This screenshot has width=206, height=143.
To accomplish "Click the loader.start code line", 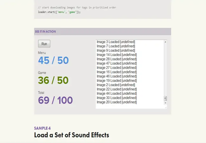I will click(59, 12).
